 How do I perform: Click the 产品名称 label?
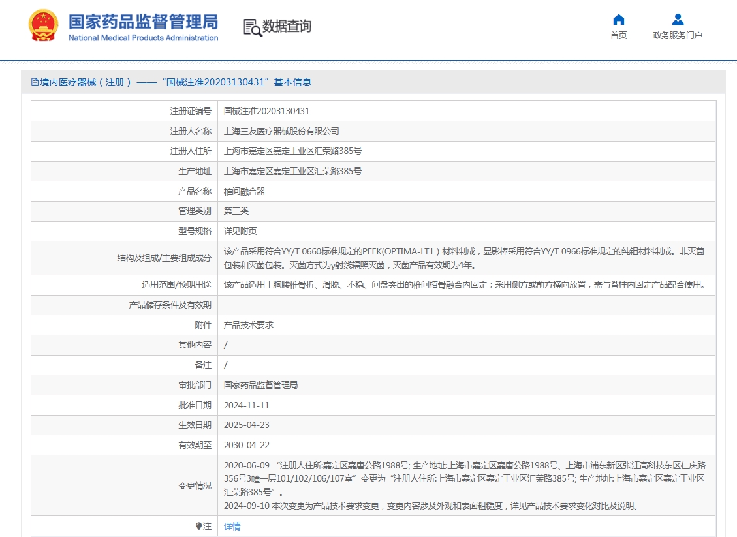[195, 192]
